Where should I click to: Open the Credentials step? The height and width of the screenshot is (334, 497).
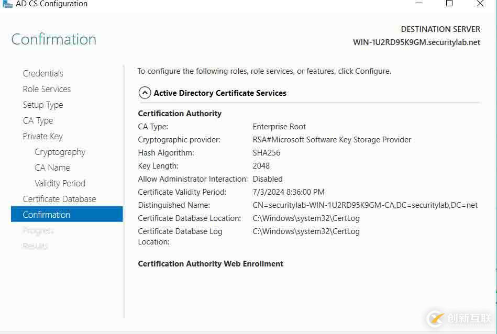tap(43, 73)
